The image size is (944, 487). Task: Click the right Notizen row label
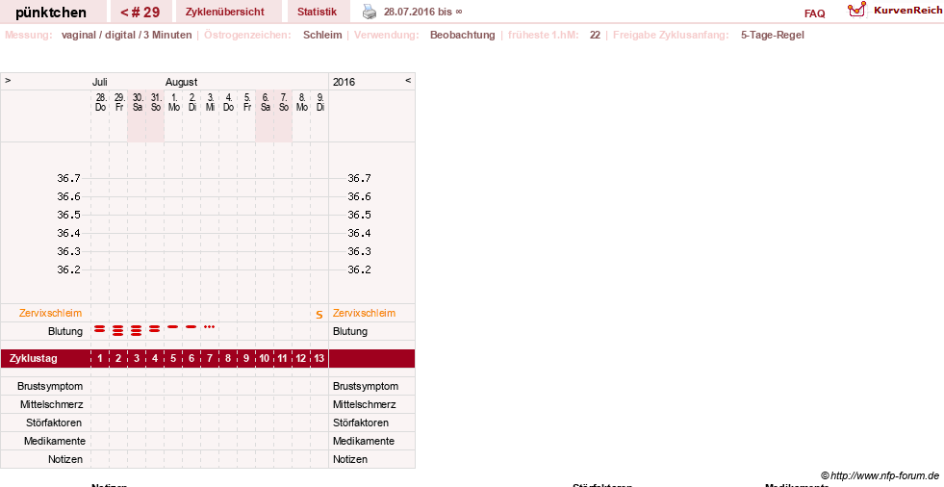click(349, 459)
